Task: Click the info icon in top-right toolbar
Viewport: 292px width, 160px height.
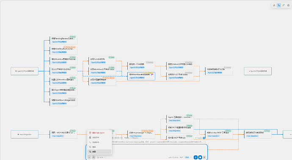Action: [x=288, y=5]
